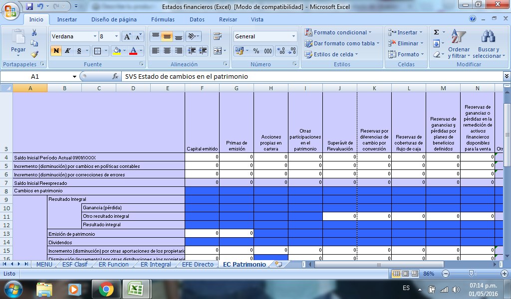The height and width of the screenshot is (299, 511).
Task: Increase font size with the large A
Action: point(127,36)
